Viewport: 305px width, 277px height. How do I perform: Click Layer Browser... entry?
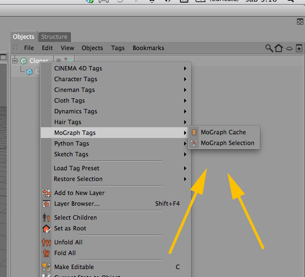tap(77, 203)
